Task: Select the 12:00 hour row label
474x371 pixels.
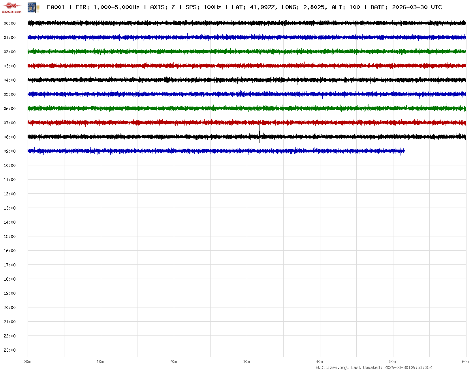Action: (9, 194)
